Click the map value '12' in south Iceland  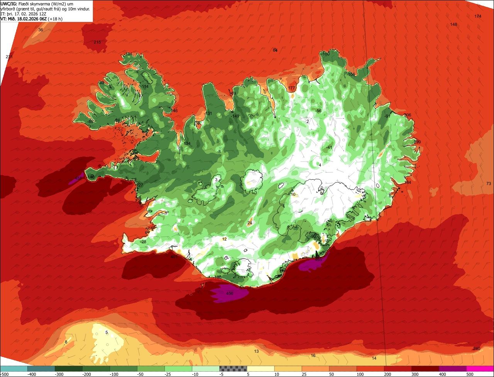tap(224, 239)
